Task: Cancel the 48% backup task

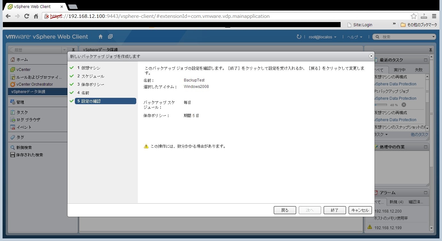Action: 404,105
